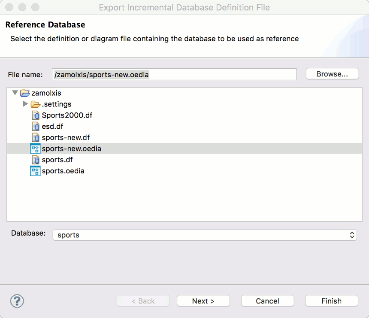Click the Sports2000.df file icon
The height and width of the screenshot is (318, 369).
pos(36,115)
